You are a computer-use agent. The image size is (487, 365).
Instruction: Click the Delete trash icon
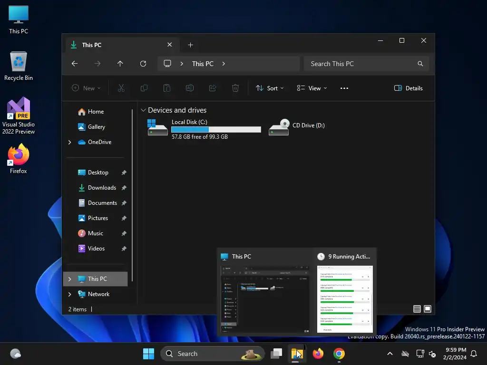click(235, 88)
